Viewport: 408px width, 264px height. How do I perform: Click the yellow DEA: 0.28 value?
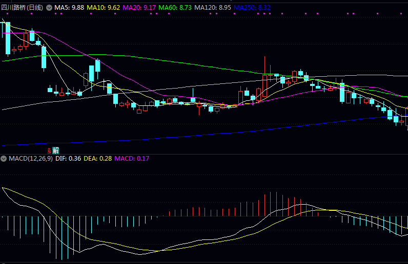point(98,159)
